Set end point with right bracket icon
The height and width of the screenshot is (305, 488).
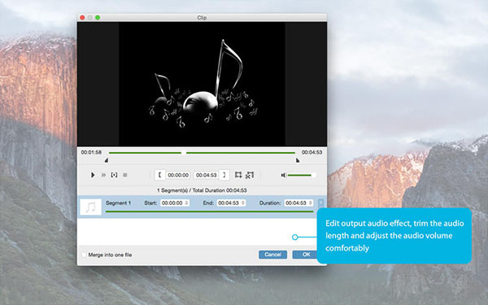tap(224, 175)
